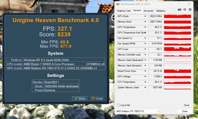The image size is (198, 119).
Task: Click the FPS 327.1 result
Action: [x=65, y=29]
